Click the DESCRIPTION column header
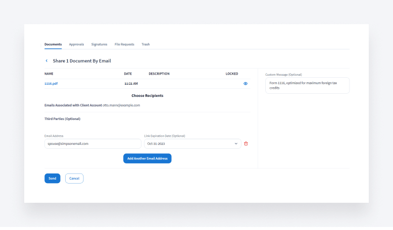The height and width of the screenshot is (230, 393). pos(159,74)
